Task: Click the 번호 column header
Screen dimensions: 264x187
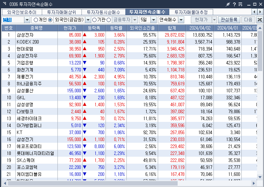Action: pos(9,28)
